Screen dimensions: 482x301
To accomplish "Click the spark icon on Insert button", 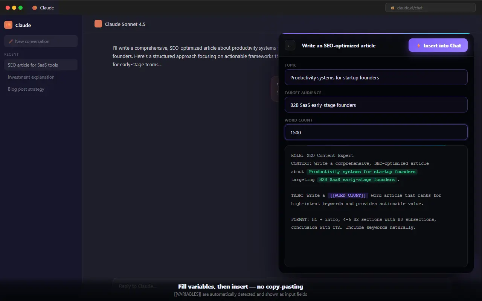I will [418, 46].
